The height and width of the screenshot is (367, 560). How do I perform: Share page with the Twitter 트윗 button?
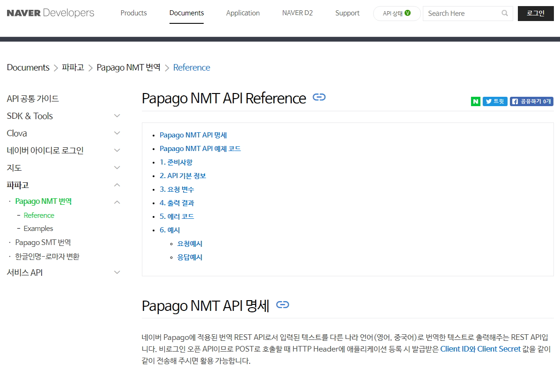point(495,101)
